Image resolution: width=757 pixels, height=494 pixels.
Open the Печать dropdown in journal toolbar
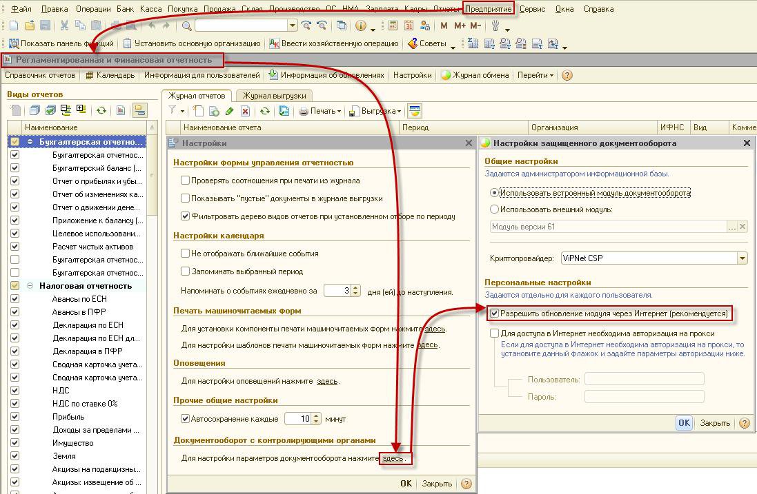[x=320, y=112]
